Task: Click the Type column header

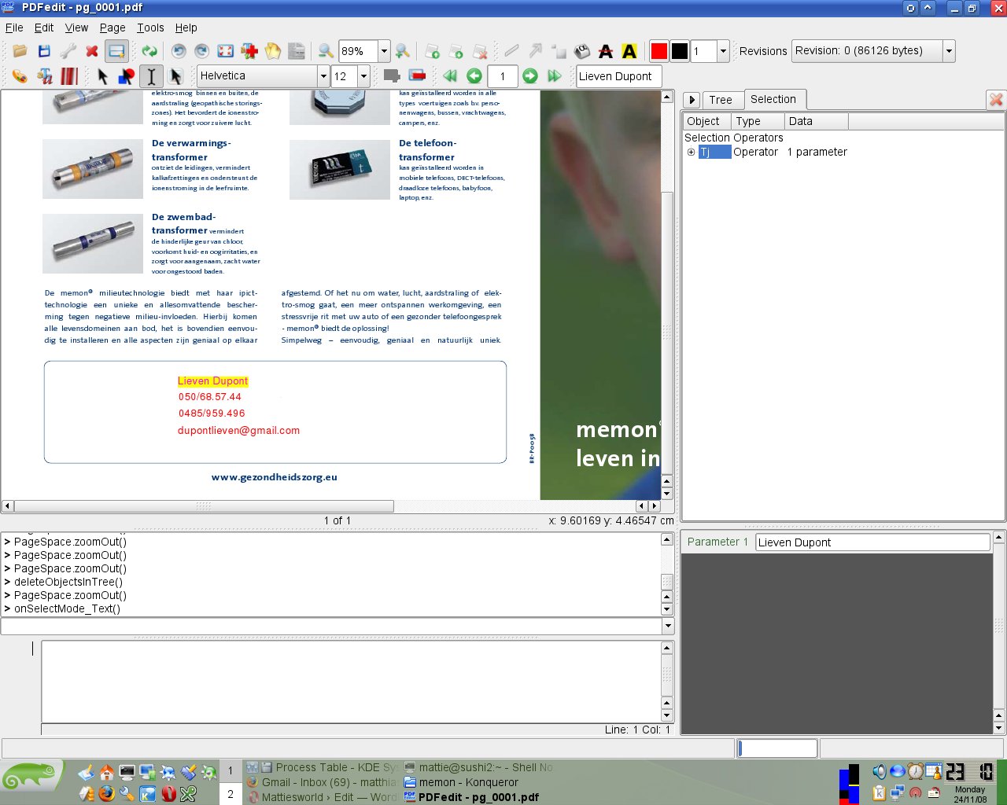Action: coord(758,121)
